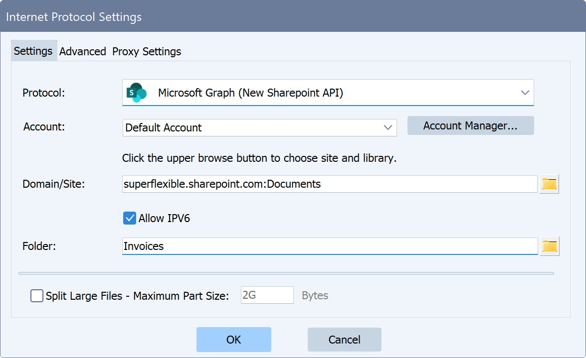Select the Settings tab

pos(33,51)
